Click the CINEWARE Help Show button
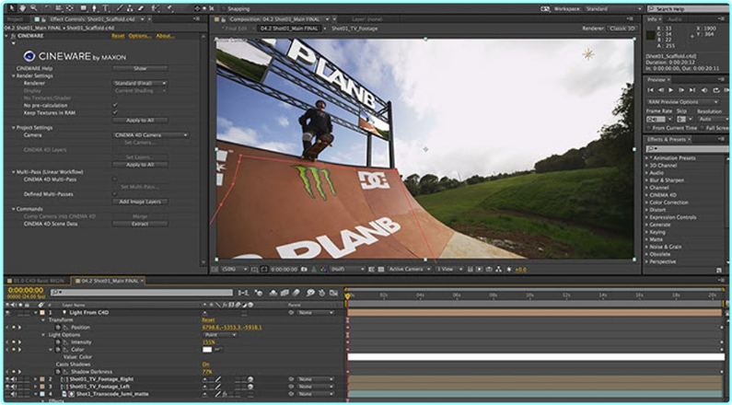 pyautogui.click(x=140, y=68)
